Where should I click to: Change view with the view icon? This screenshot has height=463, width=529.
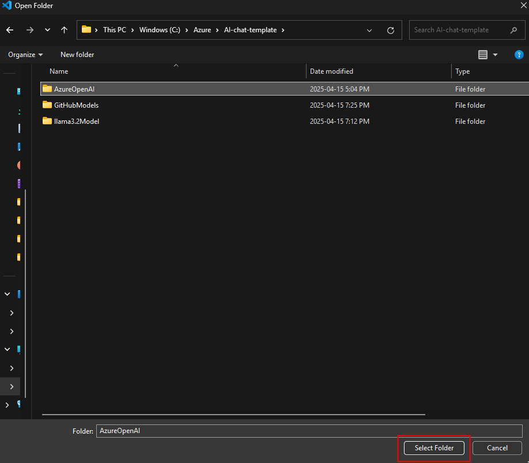coord(483,55)
